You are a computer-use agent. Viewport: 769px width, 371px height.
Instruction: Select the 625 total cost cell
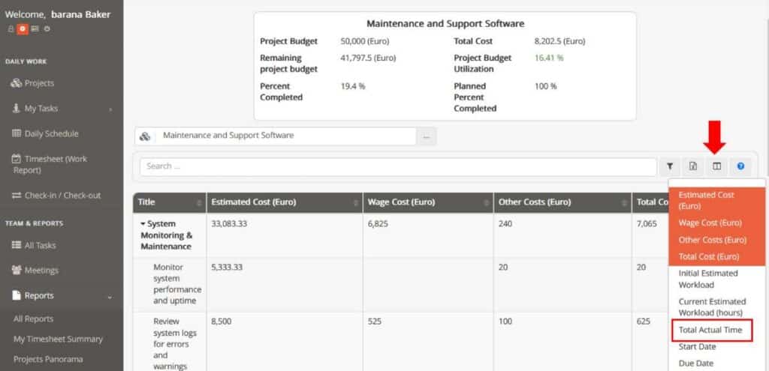coord(650,342)
